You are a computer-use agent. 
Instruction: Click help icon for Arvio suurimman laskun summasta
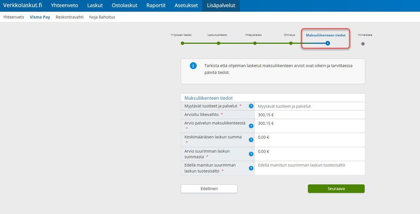tap(251, 154)
